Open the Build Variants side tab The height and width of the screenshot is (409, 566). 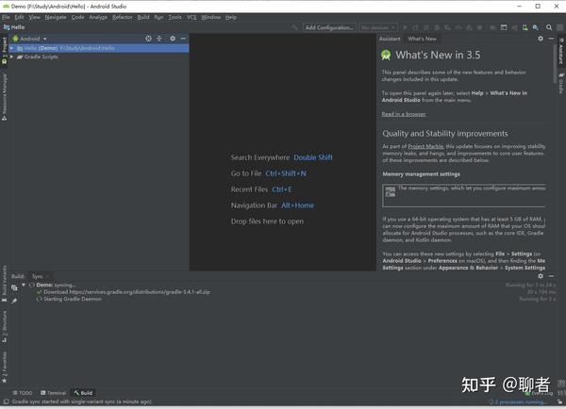click(5, 284)
